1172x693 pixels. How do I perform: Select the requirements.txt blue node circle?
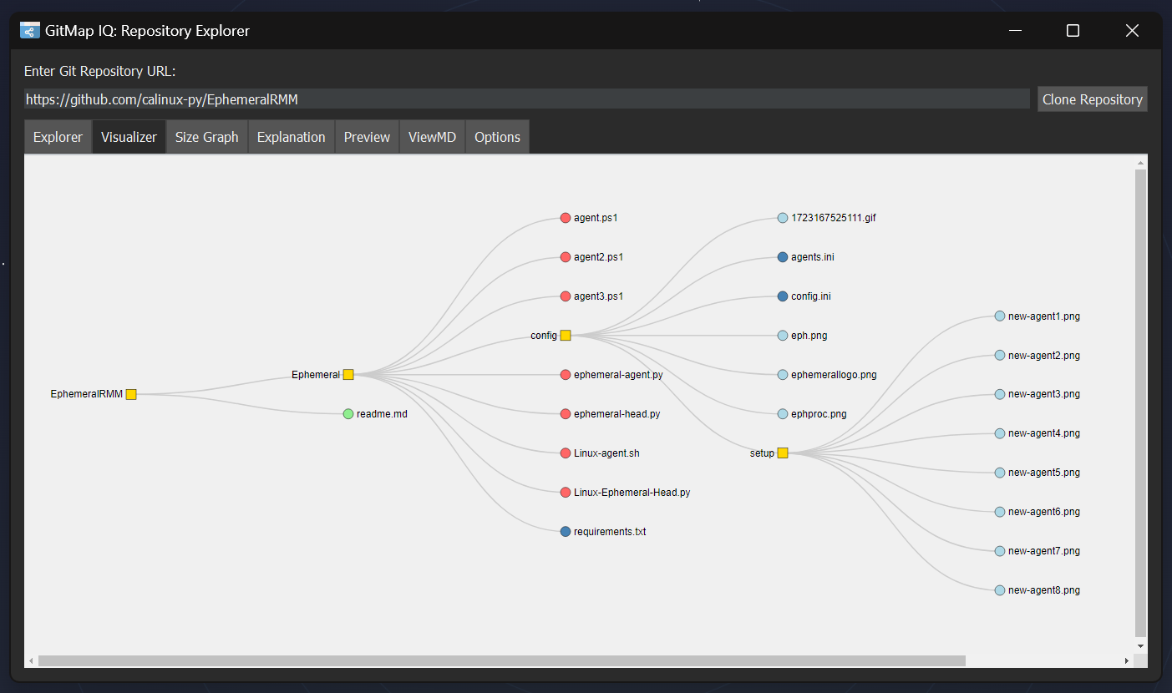(566, 532)
